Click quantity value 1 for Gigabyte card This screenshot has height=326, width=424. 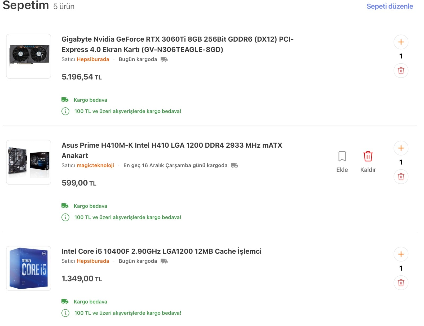[x=401, y=56]
